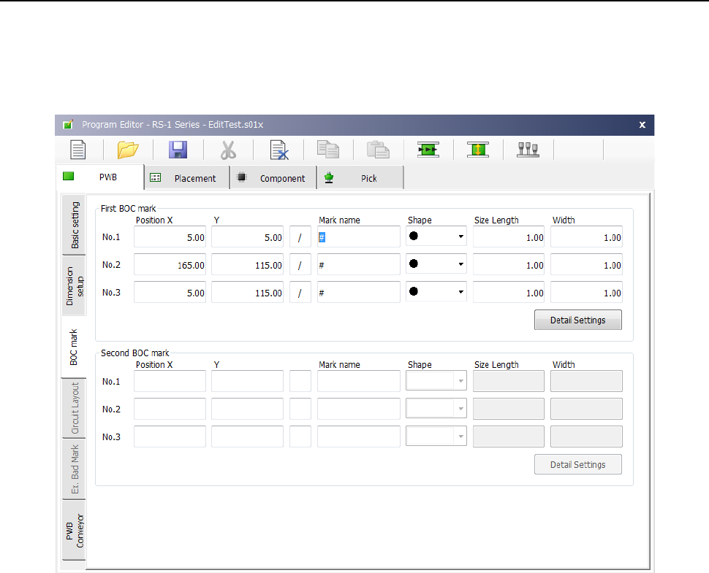Viewport: 709px width, 573px height.
Task: Switch to the Component tab
Action: (x=273, y=178)
